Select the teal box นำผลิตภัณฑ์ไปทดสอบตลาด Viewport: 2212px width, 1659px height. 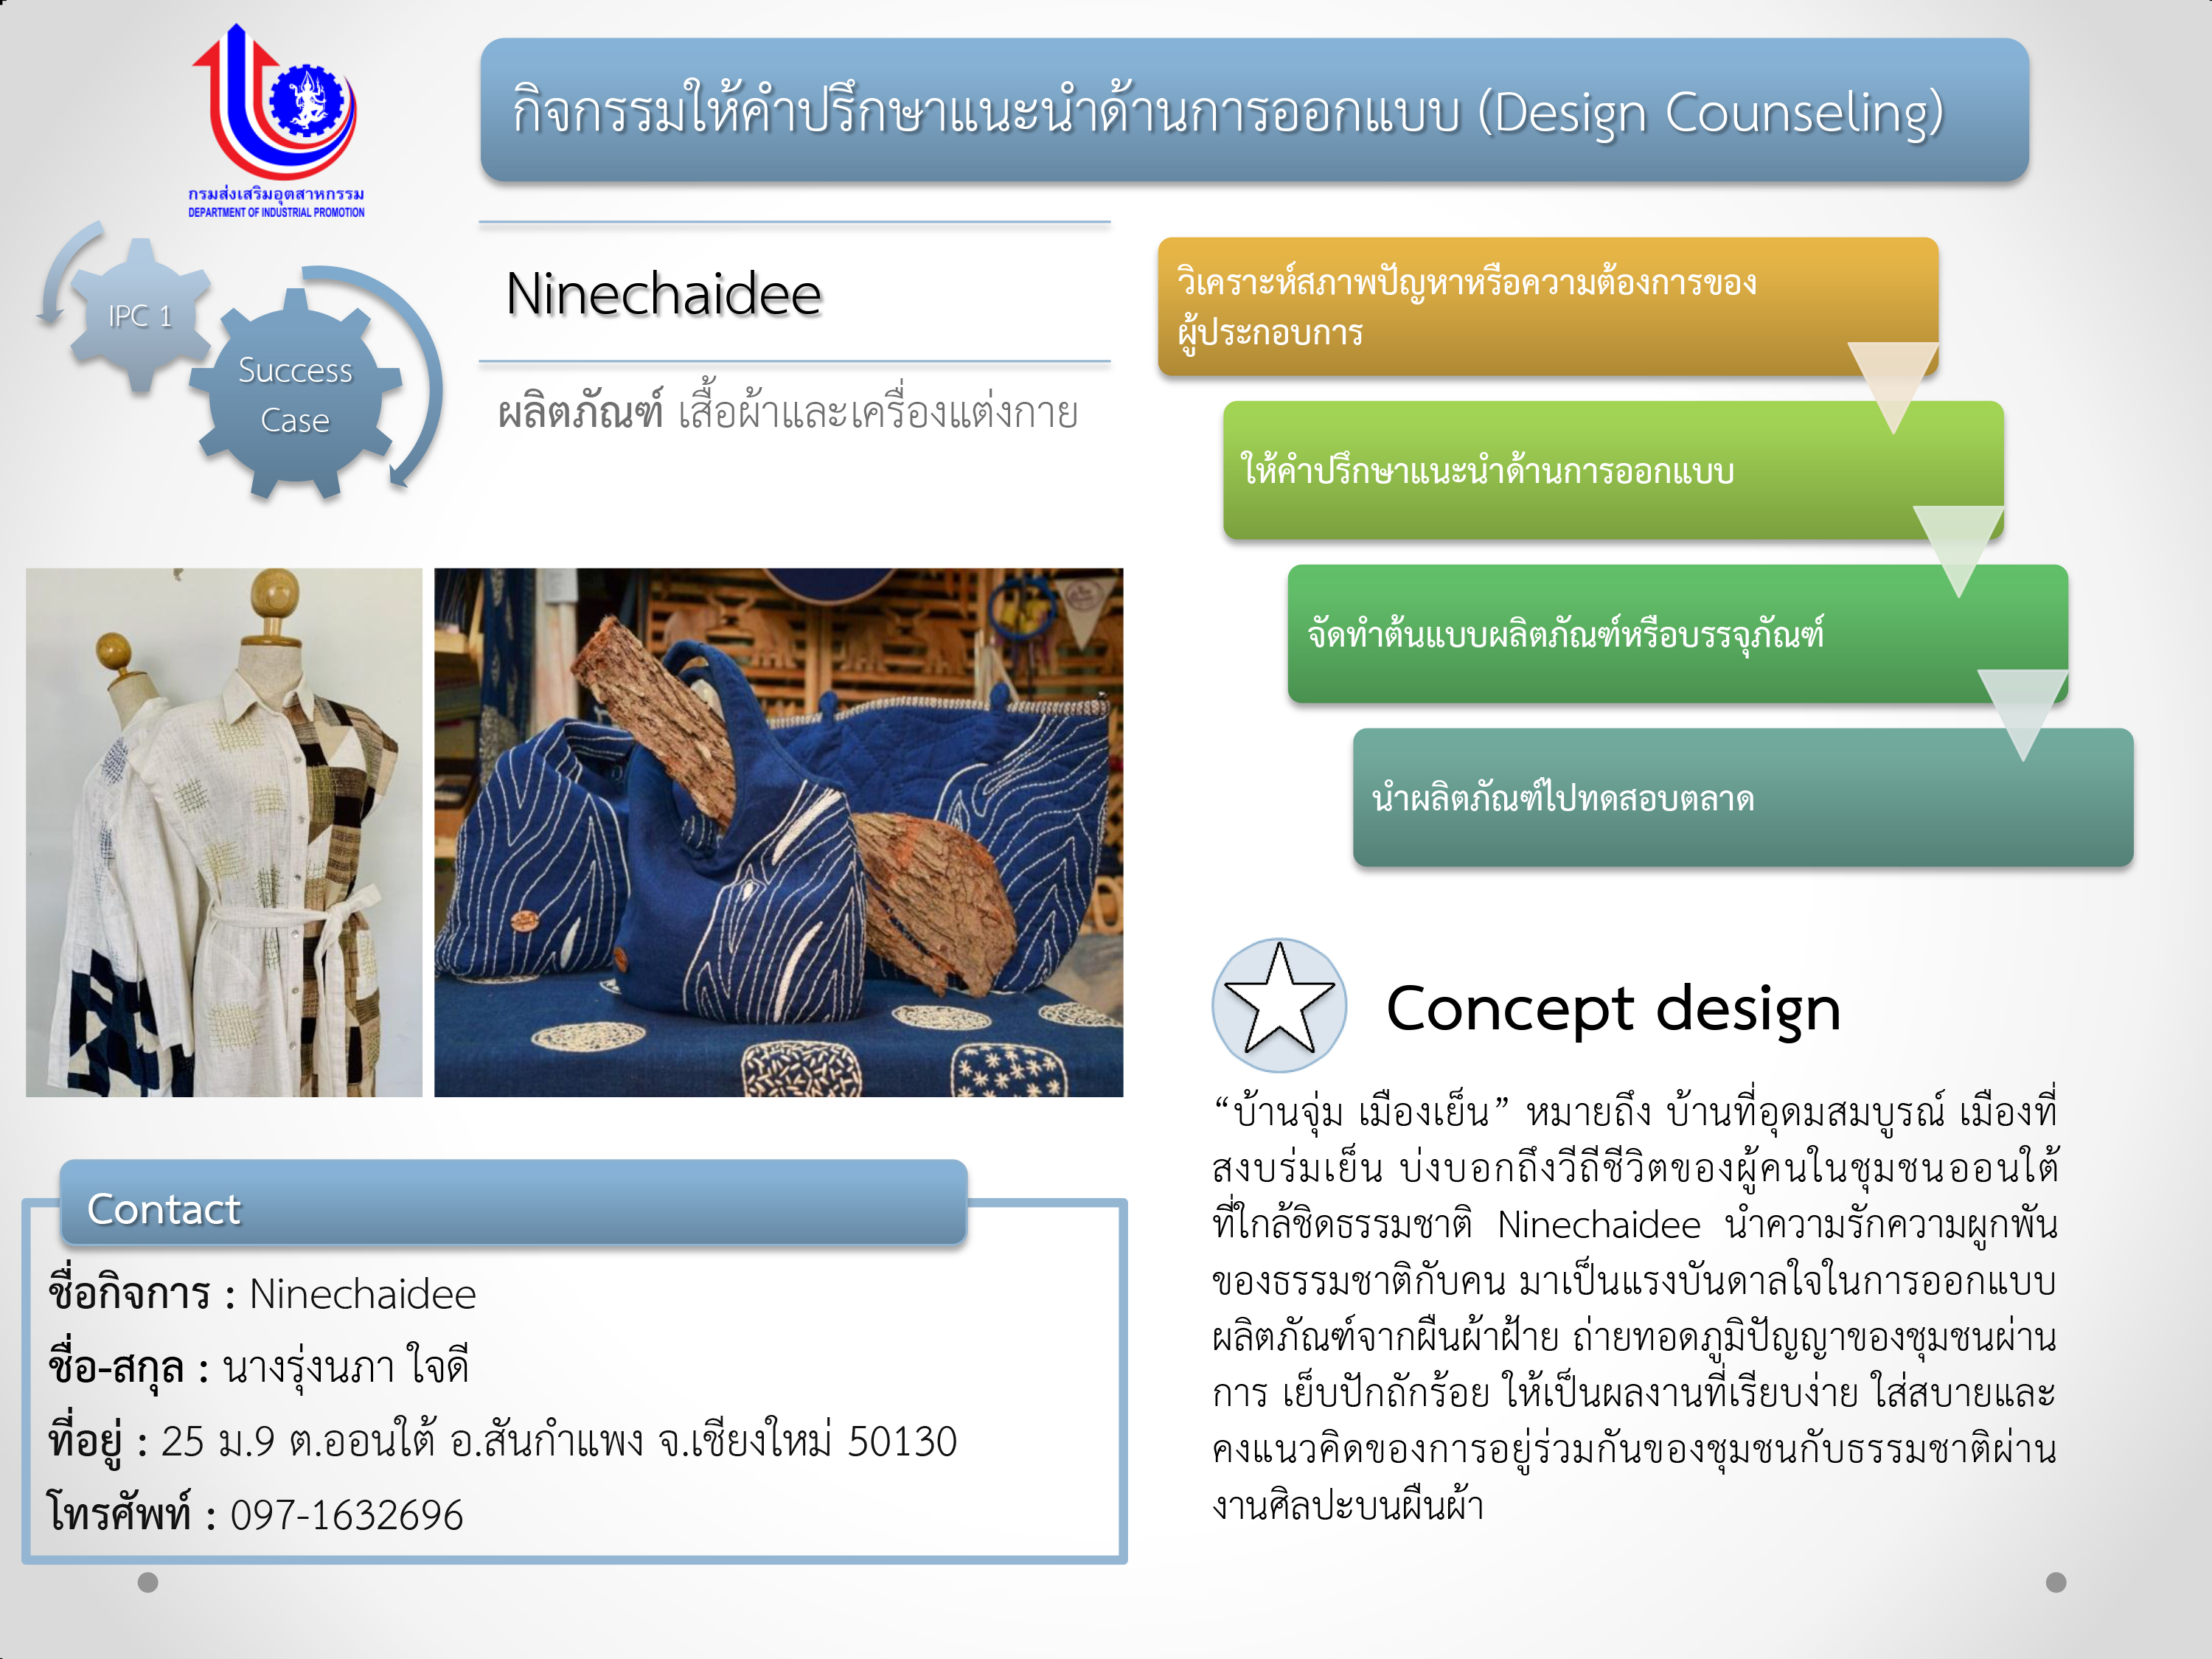pyautogui.click(x=1743, y=797)
